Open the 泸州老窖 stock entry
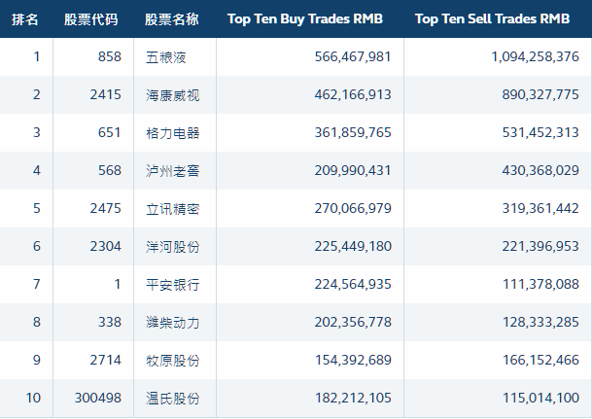This screenshot has height=419, width=592. click(x=172, y=171)
